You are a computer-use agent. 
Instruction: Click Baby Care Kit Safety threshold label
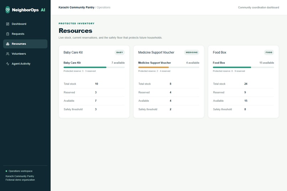pyautogui.click(x=73, y=109)
